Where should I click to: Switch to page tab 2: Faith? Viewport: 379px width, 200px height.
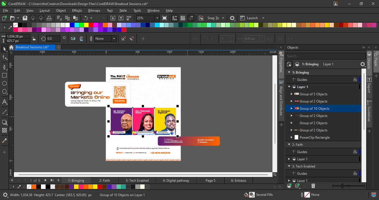click(x=105, y=180)
